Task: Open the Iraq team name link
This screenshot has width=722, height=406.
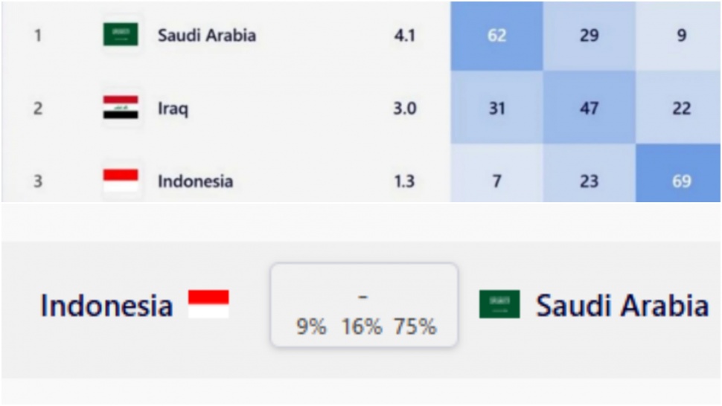Action: [173, 109]
